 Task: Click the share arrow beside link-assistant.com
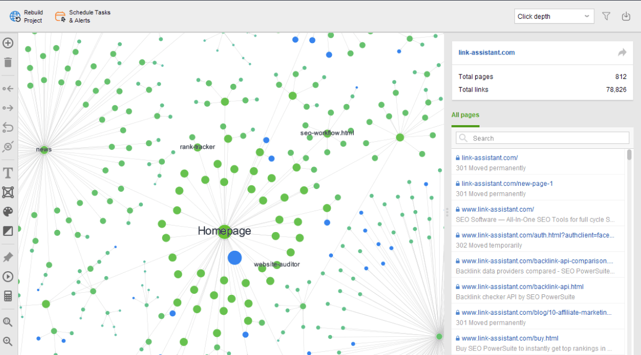click(622, 52)
